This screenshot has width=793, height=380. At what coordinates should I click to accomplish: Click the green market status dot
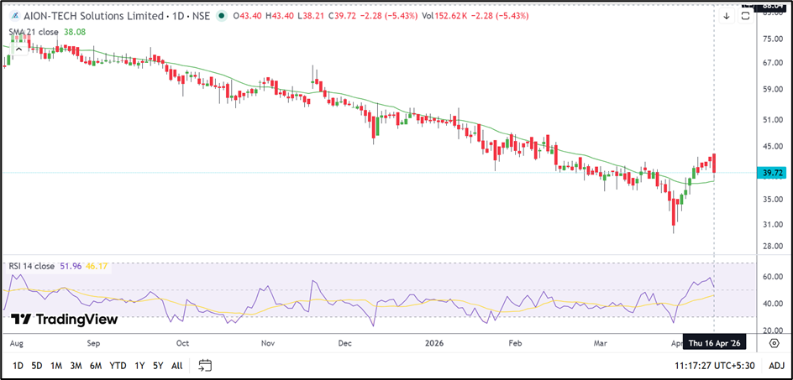tap(221, 16)
